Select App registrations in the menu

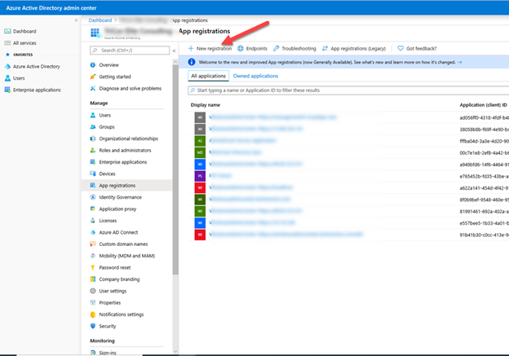click(126, 186)
